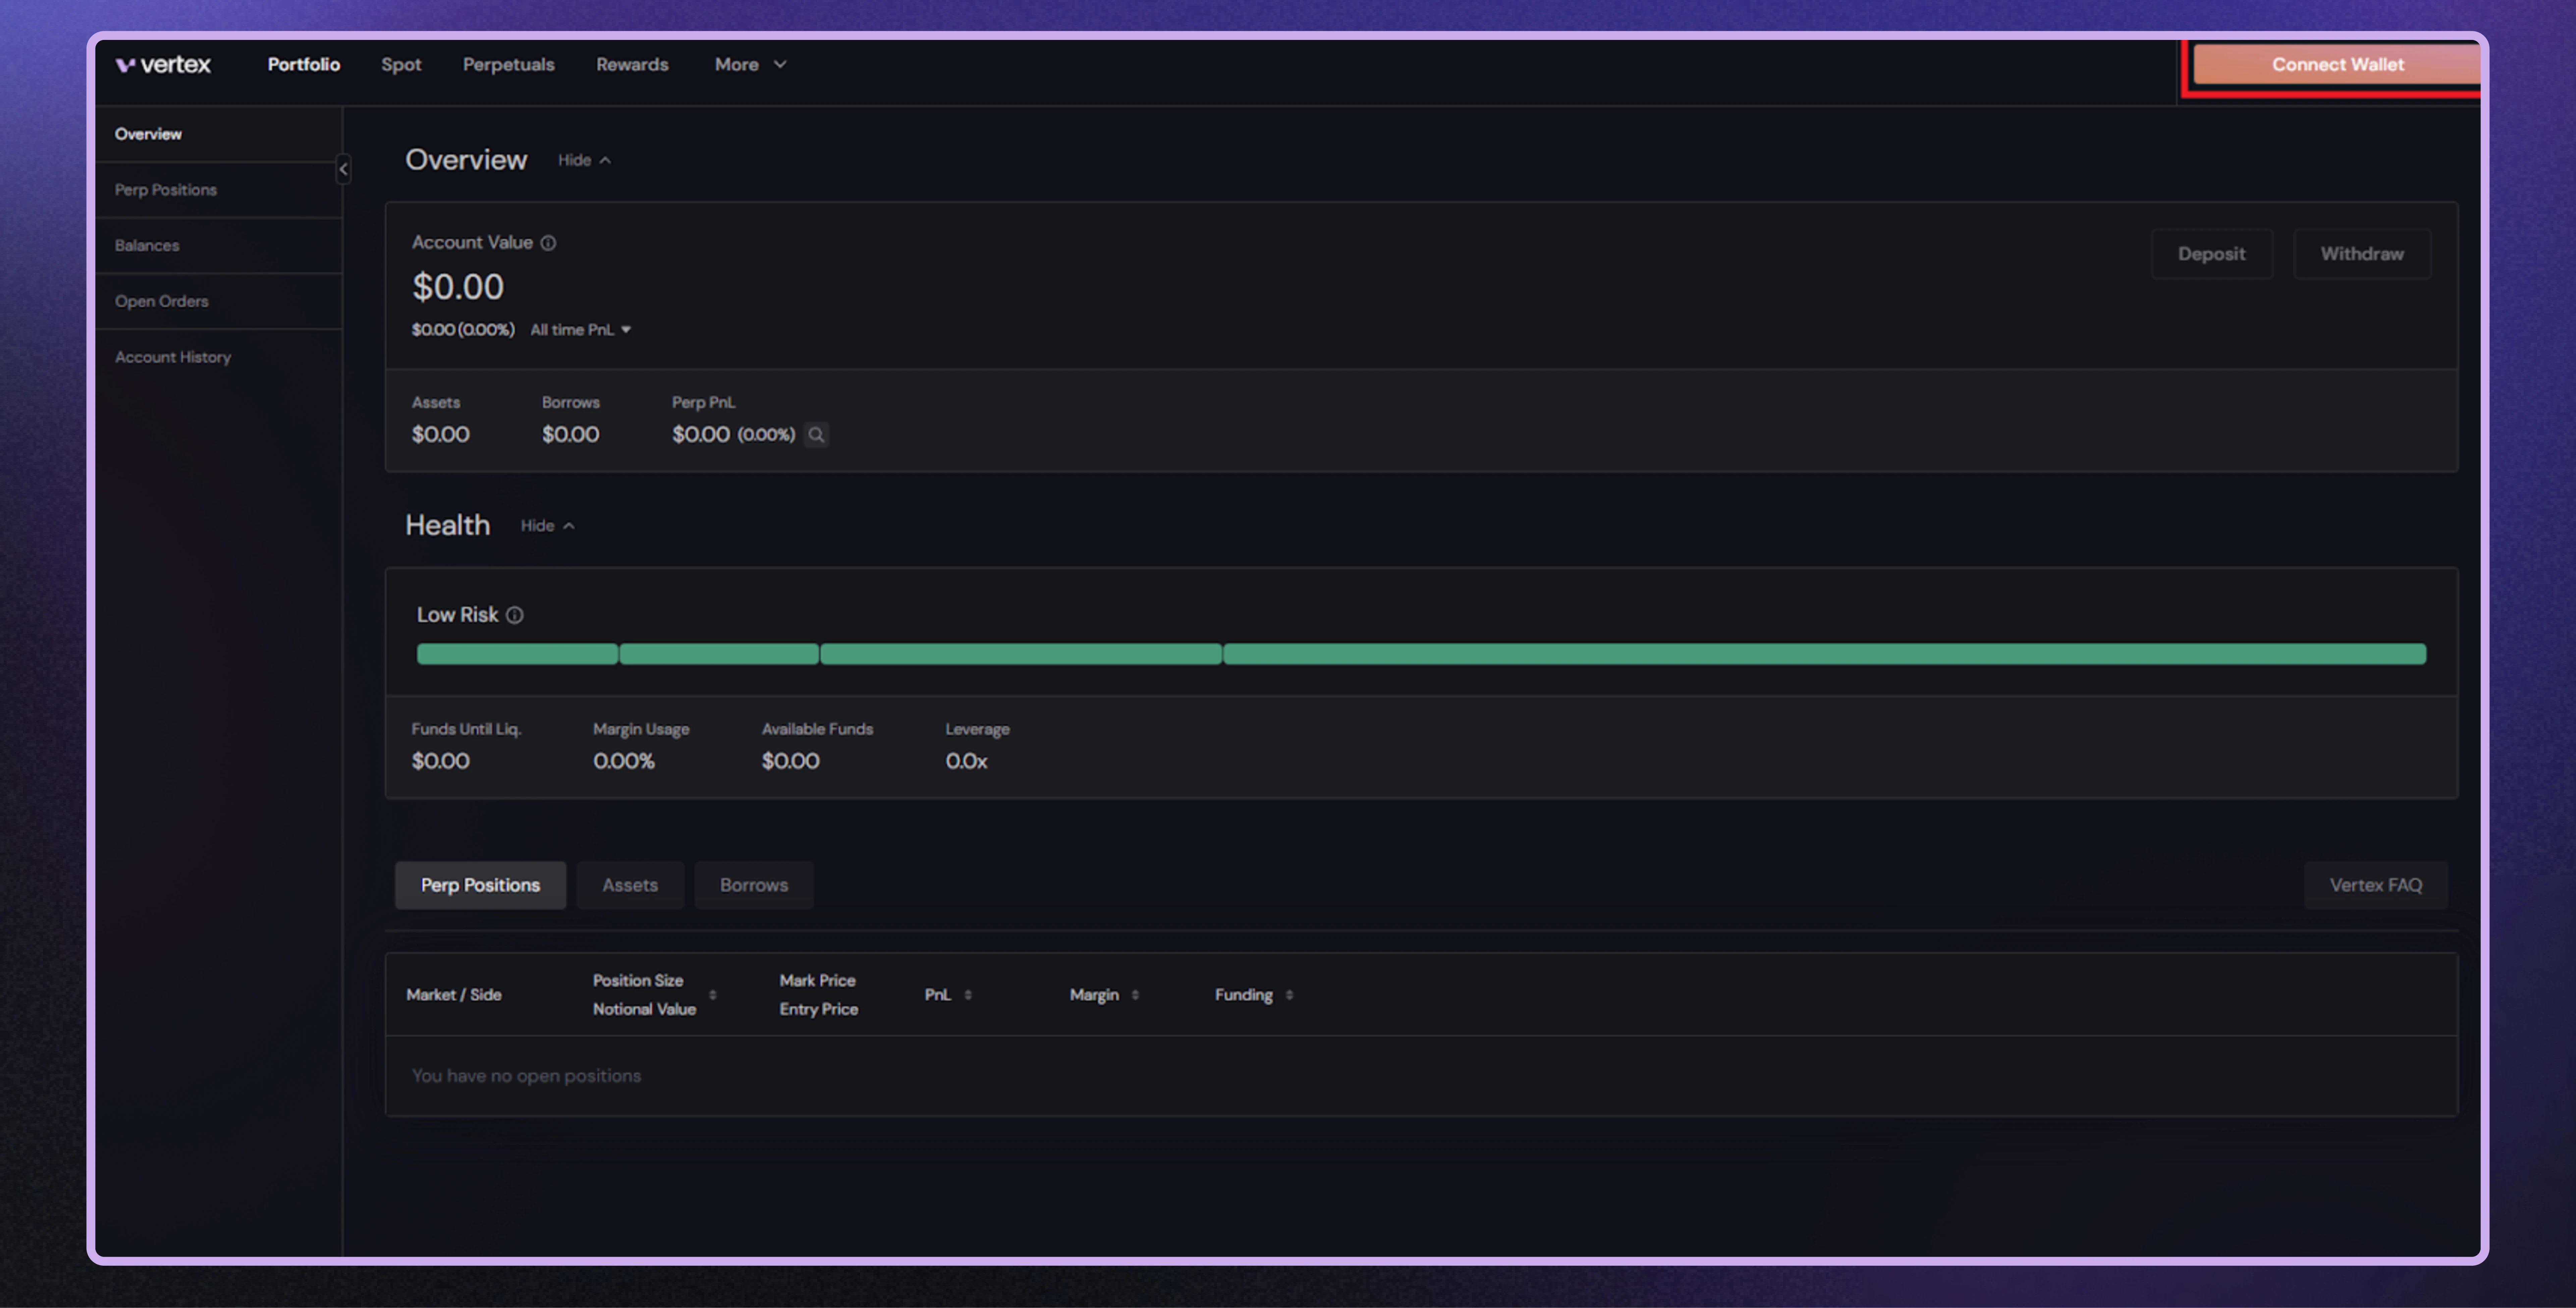Go to Portfolio in top navigation
The image size is (2576, 1308).
click(304, 65)
